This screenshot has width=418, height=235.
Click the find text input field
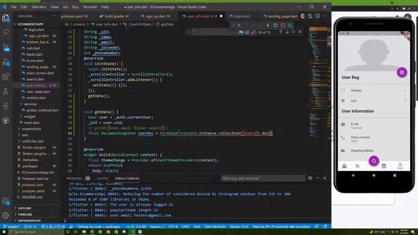click(x=215, y=32)
